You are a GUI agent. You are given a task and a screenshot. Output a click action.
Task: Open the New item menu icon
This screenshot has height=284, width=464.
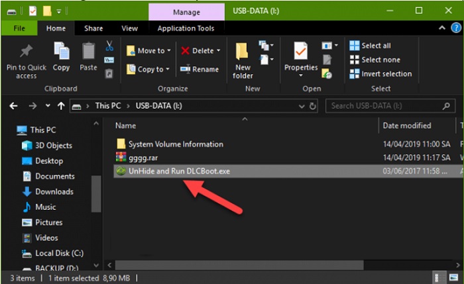(x=266, y=45)
